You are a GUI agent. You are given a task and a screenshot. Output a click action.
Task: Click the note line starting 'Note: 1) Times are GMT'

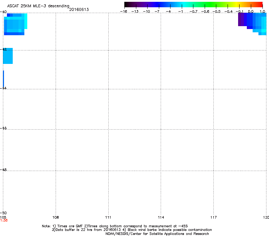click(x=115, y=226)
